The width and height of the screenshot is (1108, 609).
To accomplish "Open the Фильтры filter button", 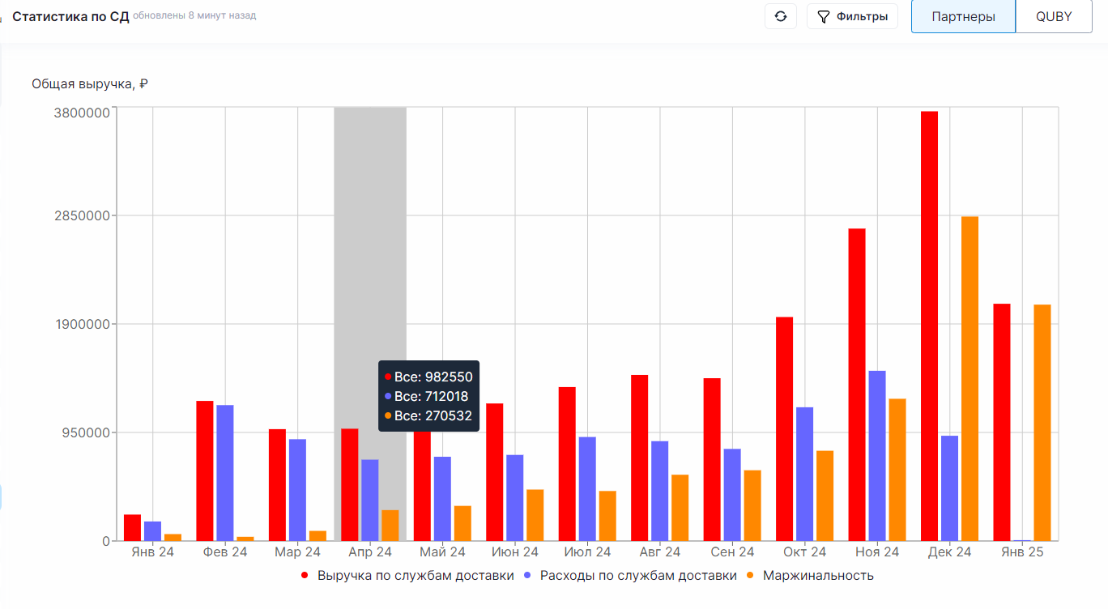I will [852, 16].
